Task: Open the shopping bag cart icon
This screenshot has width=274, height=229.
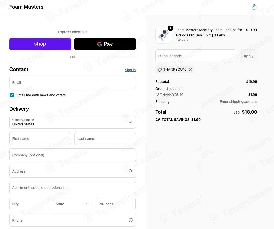Action: click(x=254, y=7)
